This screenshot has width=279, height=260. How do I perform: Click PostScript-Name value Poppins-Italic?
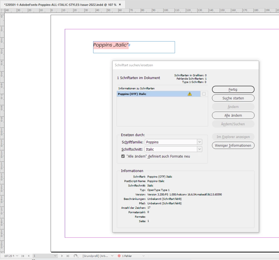pyautogui.click(x=156, y=181)
